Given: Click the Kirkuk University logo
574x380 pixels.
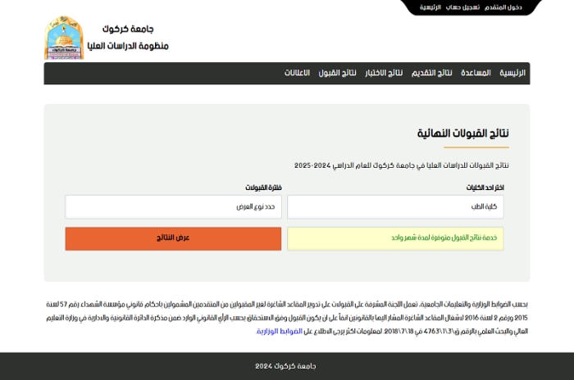Looking at the screenshot, I should point(63,38).
